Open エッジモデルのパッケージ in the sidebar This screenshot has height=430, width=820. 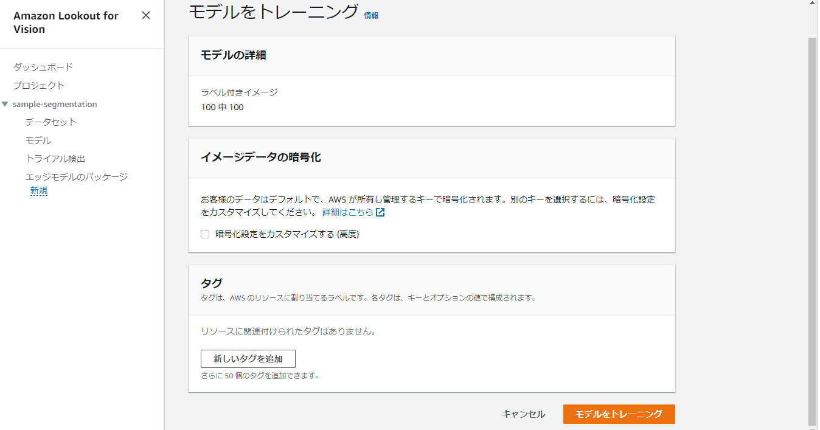coord(77,177)
